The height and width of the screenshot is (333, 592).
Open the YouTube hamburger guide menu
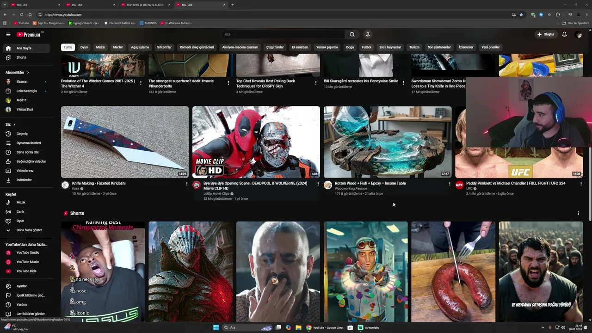pyautogui.click(x=8, y=34)
